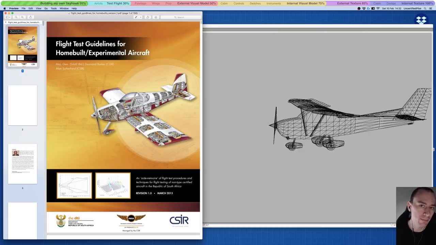The image size is (436, 245).
Task: Click the External Visual Model 50% segment
Action: pyautogui.click(x=197, y=3)
